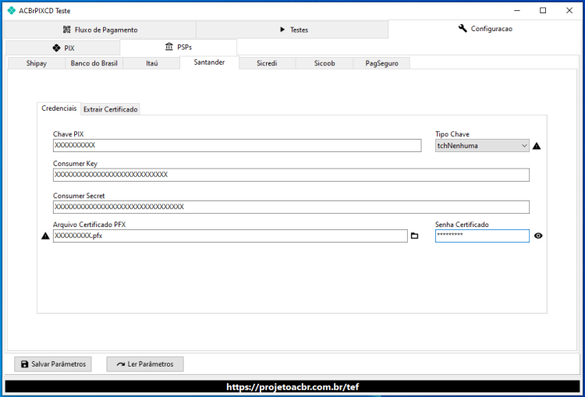This screenshot has height=397, width=585.
Task: Focus the Consumer Key field
Action: coord(291,175)
